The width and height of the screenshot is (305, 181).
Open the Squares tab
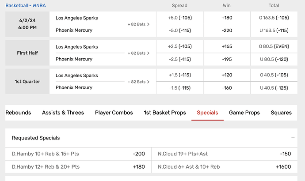(281, 113)
